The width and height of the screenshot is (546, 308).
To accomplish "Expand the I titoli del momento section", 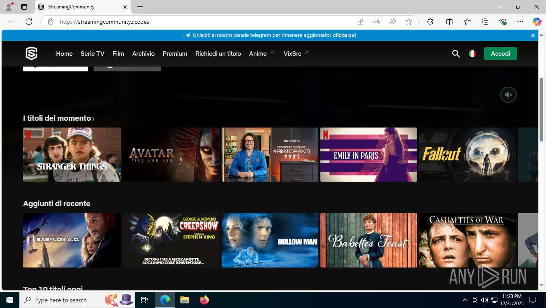I will tap(59, 118).
